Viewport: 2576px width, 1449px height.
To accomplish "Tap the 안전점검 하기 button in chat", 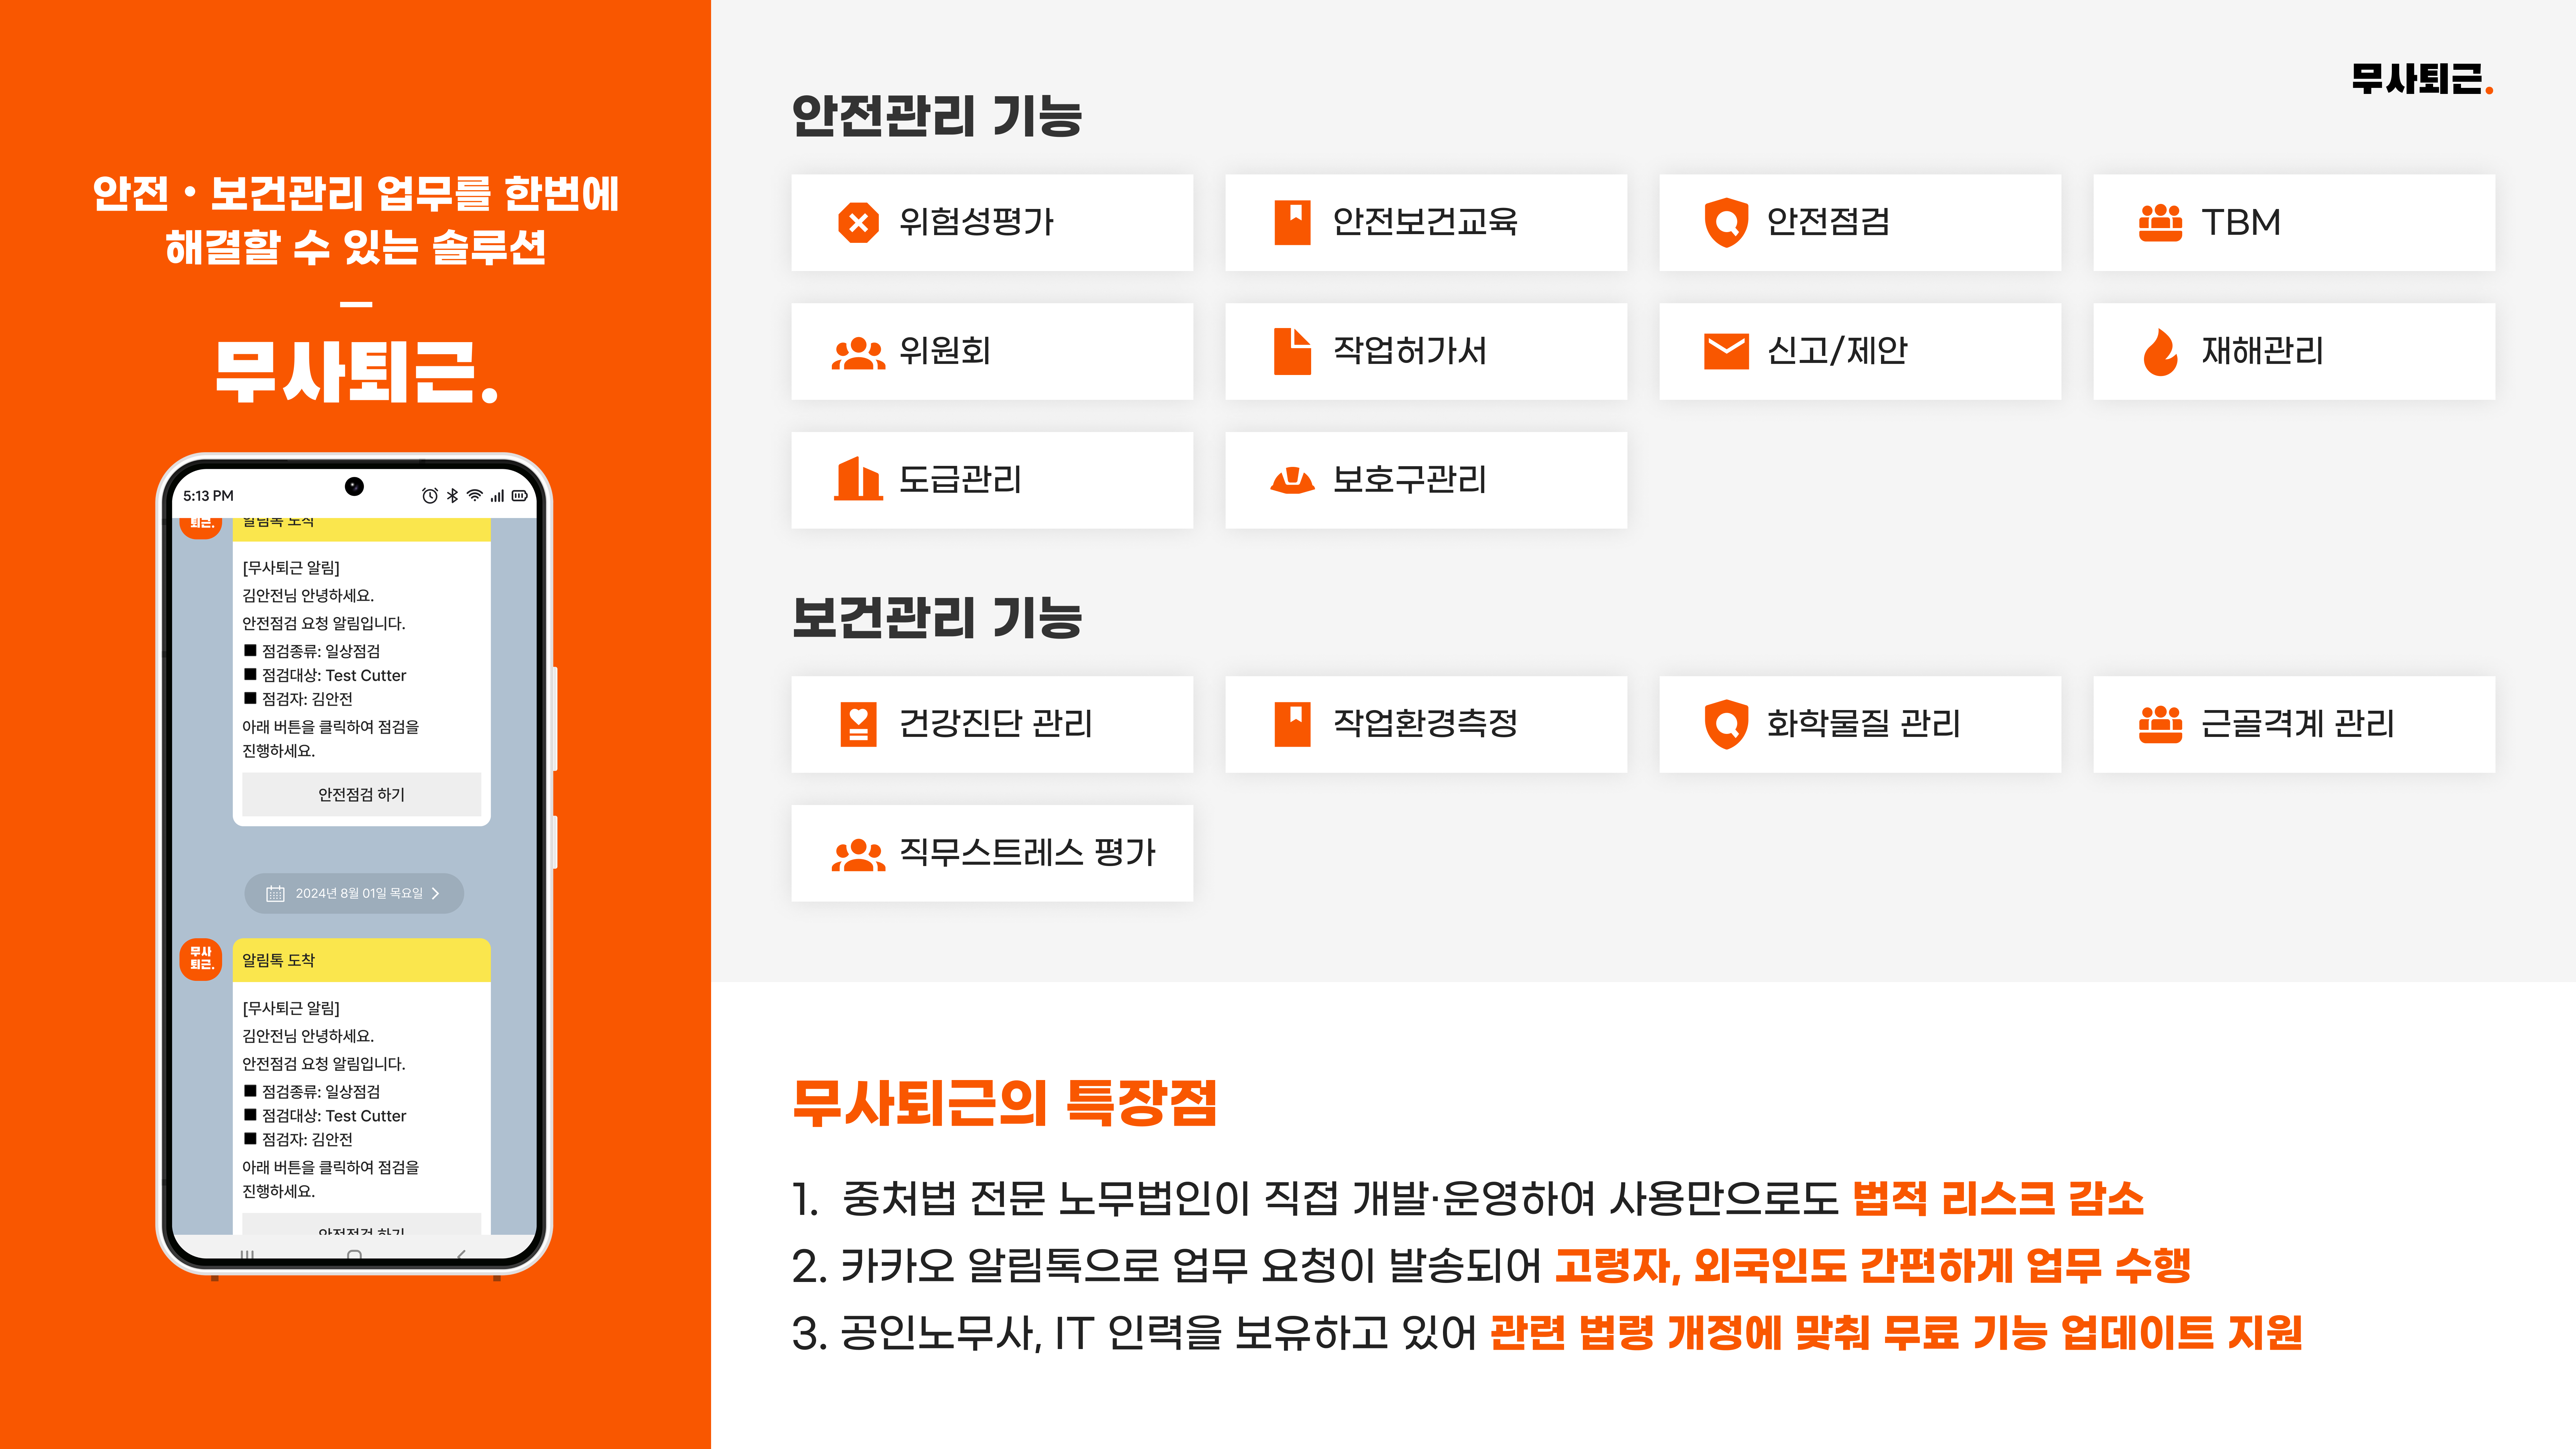I will pos(361,794).
